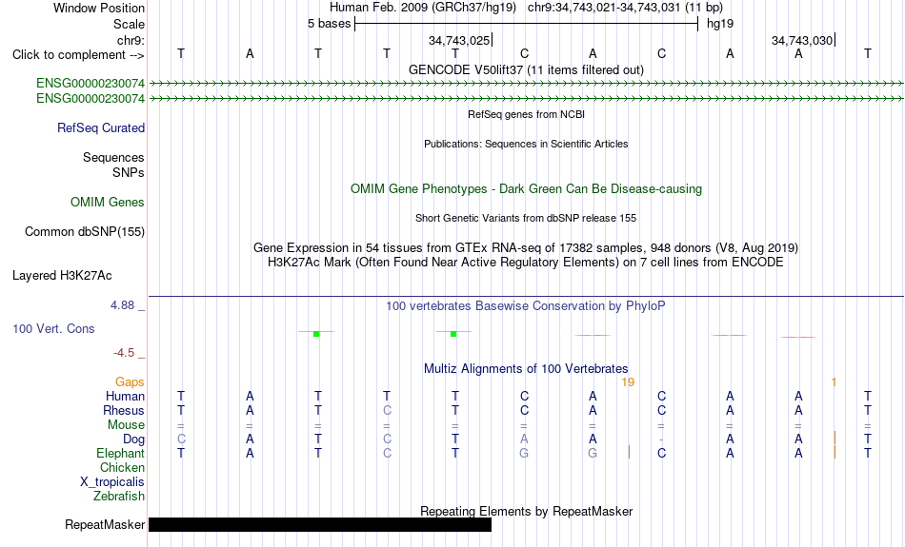This screenshot has width=905, height=547.
Task: Click the first ENSG00000230074 gene label
Action: point(90,84)
